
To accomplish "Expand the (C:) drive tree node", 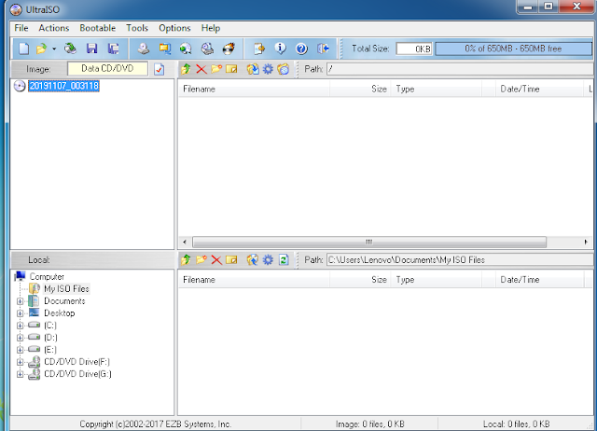I will (x=21, y=326).
